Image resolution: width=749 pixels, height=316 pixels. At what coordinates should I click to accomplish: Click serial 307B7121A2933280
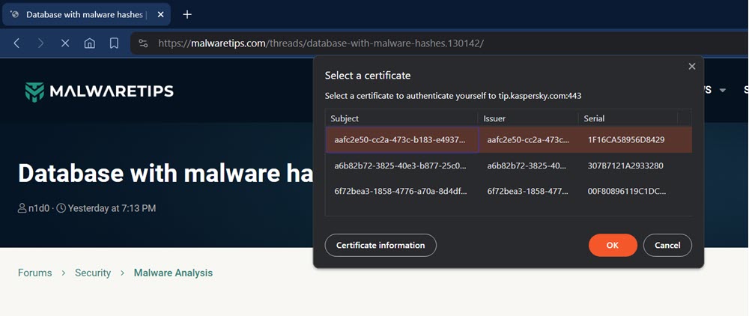pyautogui.click(x=625, y=165)
